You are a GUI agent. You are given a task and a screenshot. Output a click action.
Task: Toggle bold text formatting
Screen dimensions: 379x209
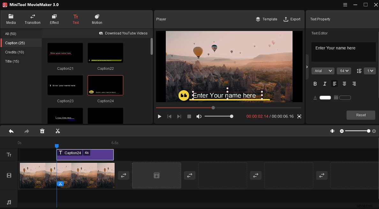point(315,84)
